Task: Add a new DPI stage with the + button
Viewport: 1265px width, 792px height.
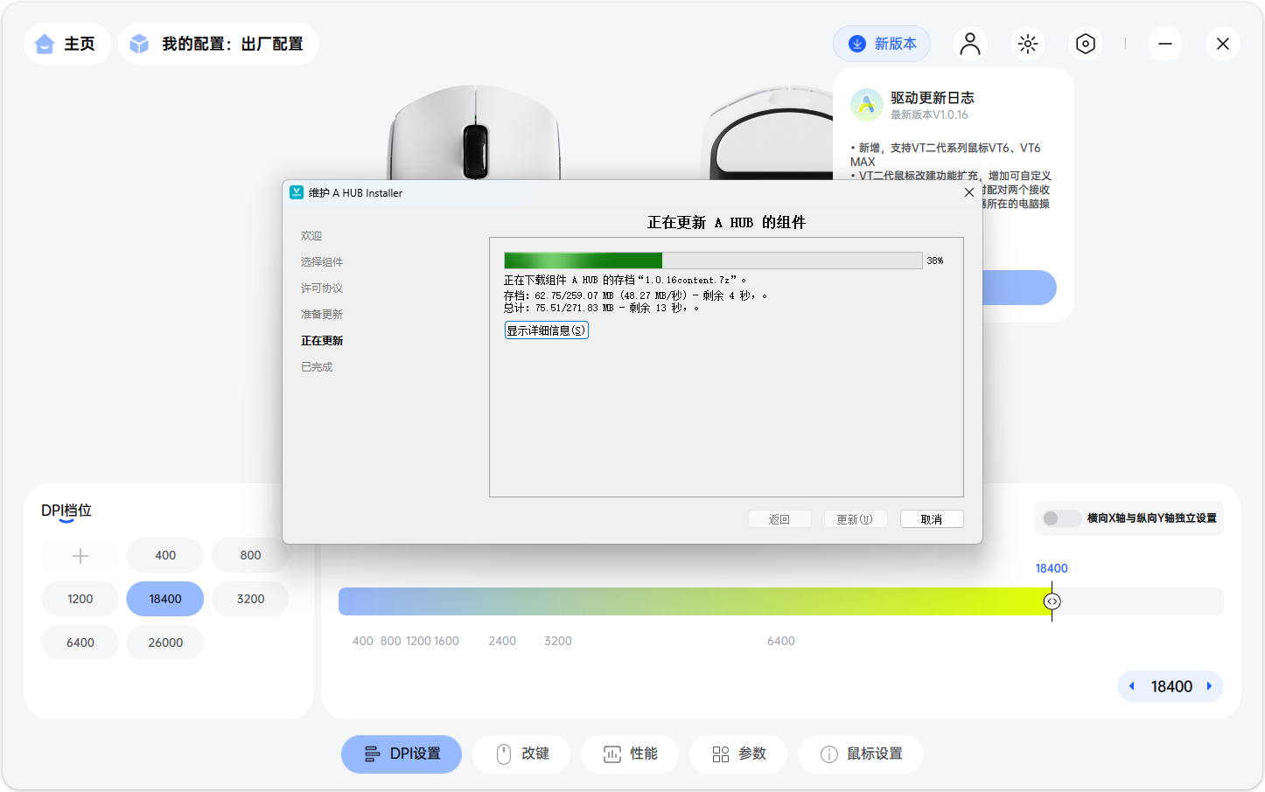Action: coord(80,554)
